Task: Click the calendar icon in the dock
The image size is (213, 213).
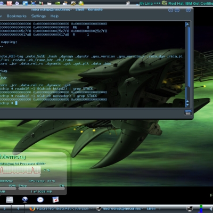Action: point(55,200)
